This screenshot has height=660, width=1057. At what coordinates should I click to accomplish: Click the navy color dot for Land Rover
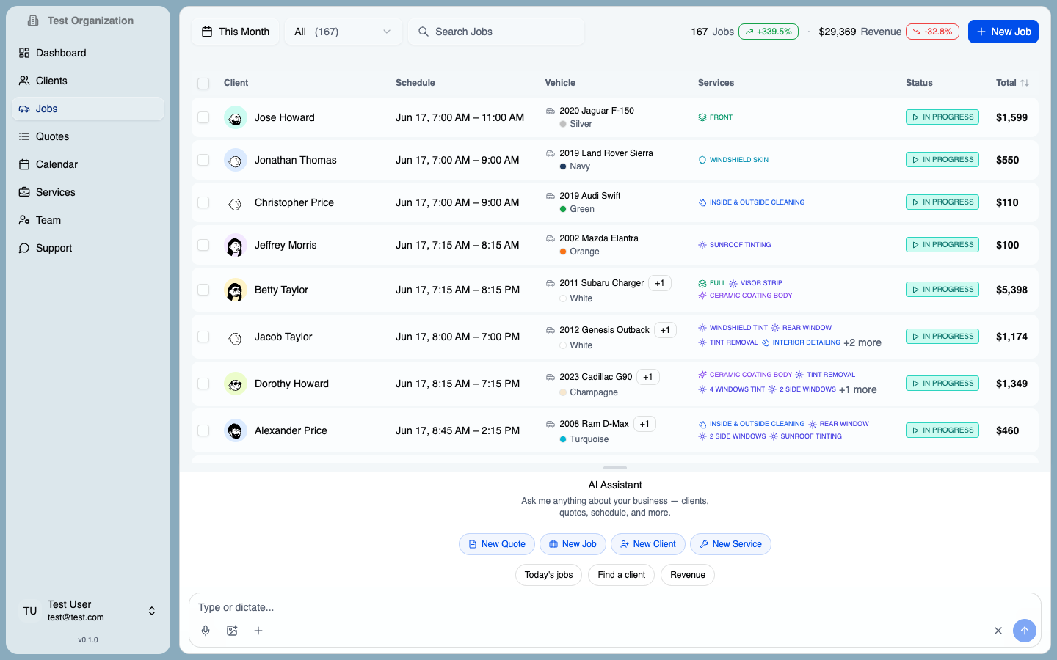[x=563, y=166]
